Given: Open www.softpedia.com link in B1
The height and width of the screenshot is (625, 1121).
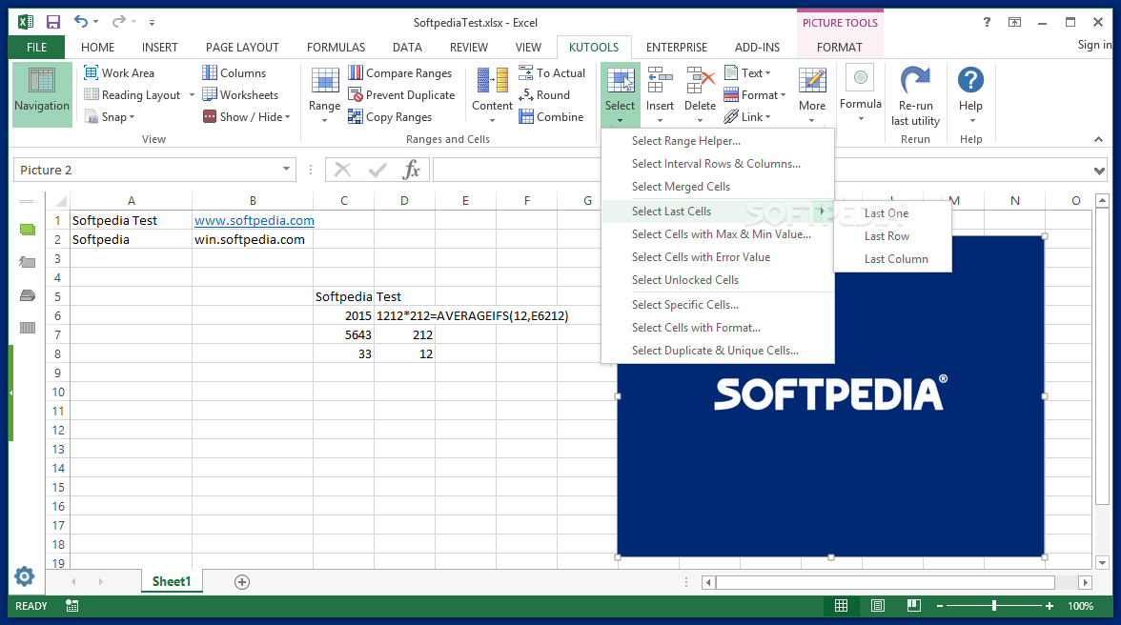Looking at the screenshot, I should [x=254, y=221].
